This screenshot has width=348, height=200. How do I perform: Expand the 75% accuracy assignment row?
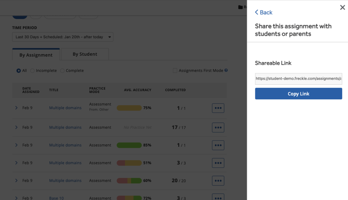(x=16, y=108)
